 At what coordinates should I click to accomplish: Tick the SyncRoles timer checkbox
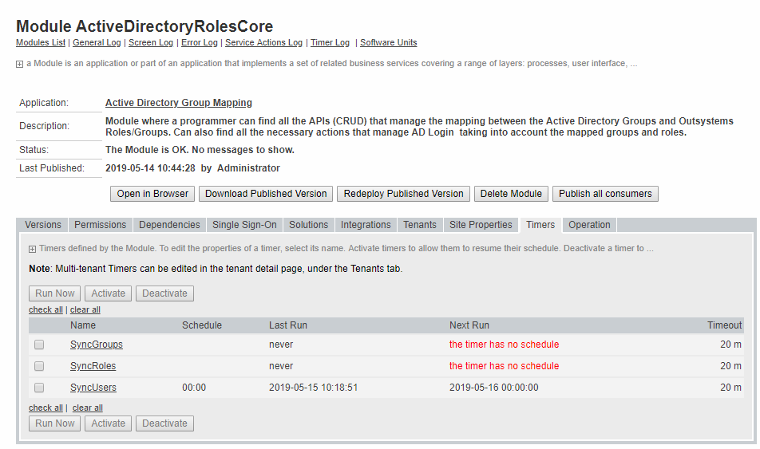[39, 366]
